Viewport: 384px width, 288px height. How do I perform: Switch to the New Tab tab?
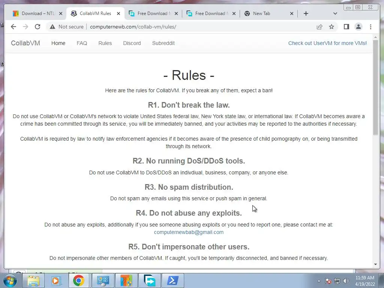pyautogui.click(x=269, y=13)
